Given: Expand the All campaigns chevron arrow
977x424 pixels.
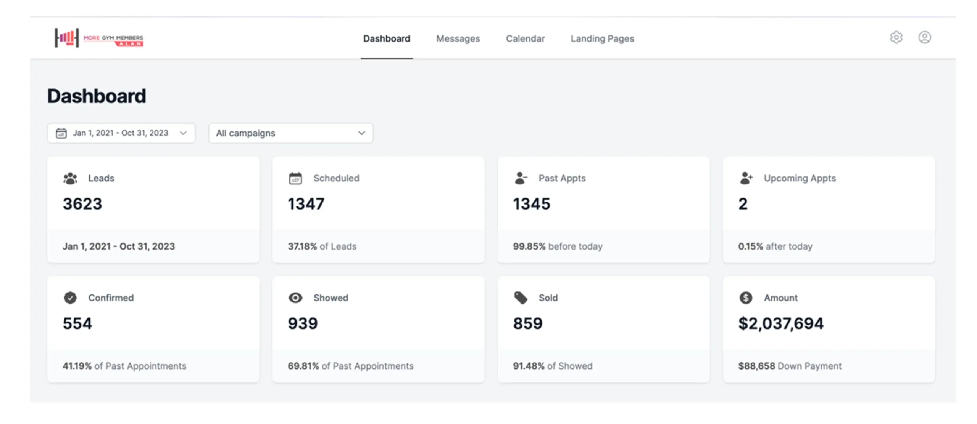Looking at the screenshot, I should click(x=361, y=133).
